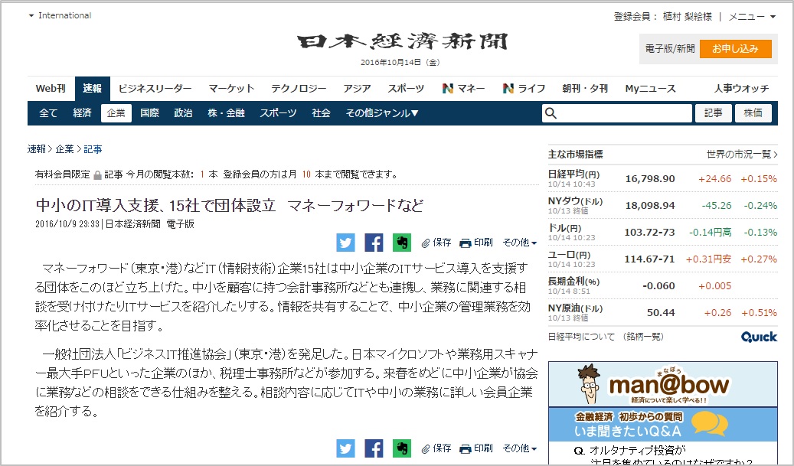Click the top Facebook share icon
The image size is (794, 466).
tap(374, 243)
